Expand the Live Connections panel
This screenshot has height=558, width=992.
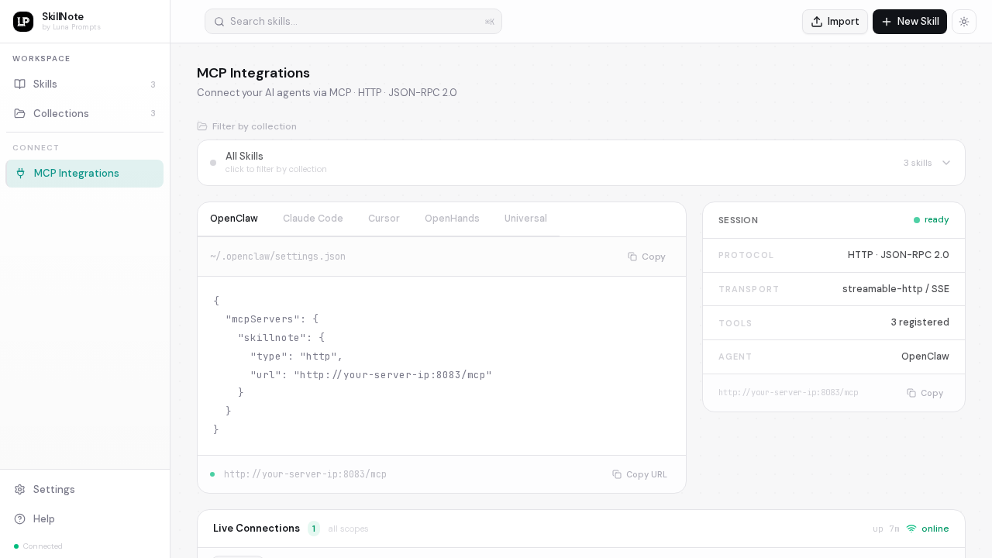(257, 529)
